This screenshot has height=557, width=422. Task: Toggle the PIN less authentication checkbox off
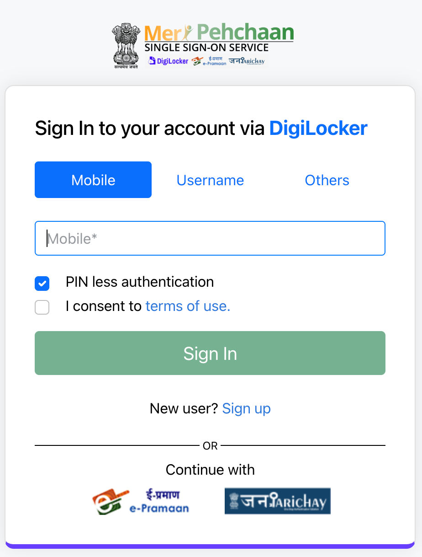(42, 284)
